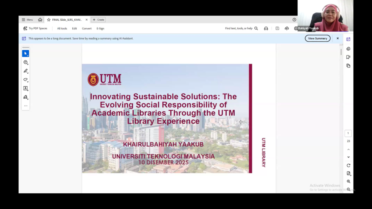Select the arrow selection tool

coord(25,54)
